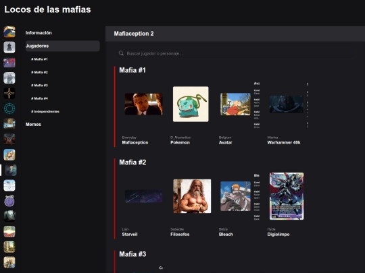The width and height of the screenshot is (365, 273).
Task: Click the D_Numeritos username label
Action: 180,138
